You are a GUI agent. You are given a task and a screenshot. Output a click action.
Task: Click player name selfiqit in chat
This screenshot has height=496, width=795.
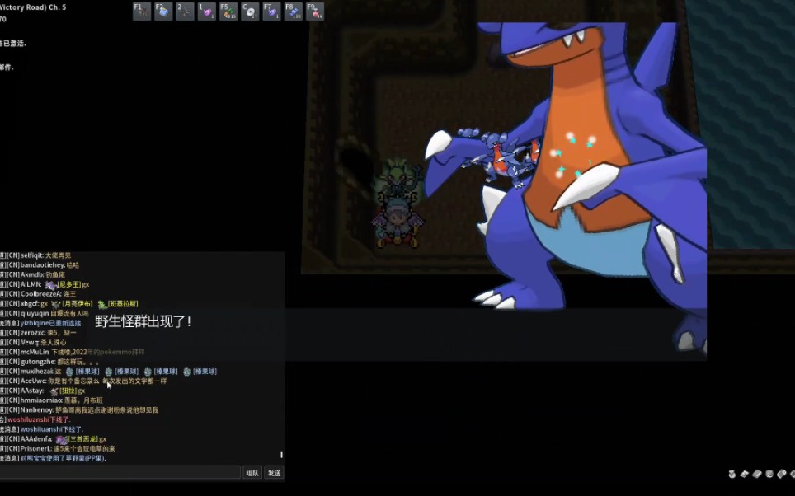[31, 256]
